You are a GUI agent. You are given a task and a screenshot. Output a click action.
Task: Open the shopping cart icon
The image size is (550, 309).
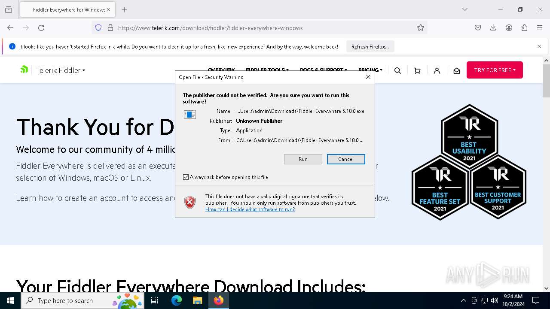417,70
